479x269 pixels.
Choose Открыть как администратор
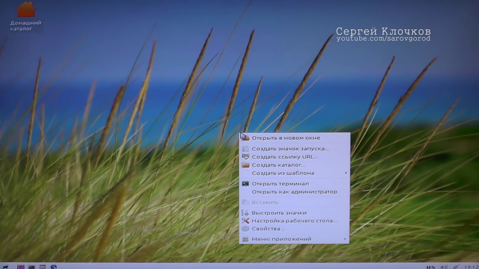pyautogui.click(x=295, y=192)
